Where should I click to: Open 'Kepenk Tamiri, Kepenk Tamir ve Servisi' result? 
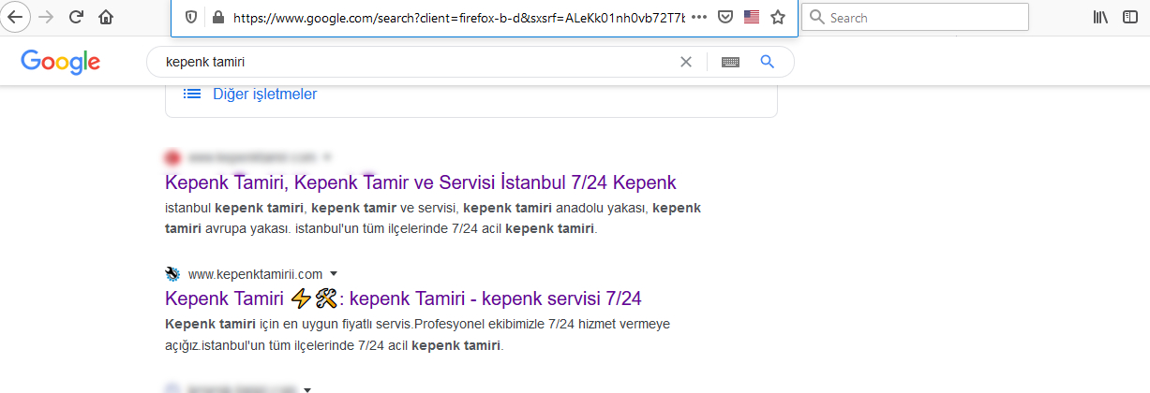[421, 182]
